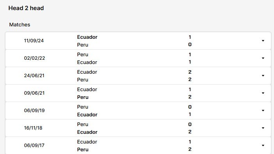Click bold Ecuador in 06/09/19 match
The image size is (274, 154).
point(87,114)
